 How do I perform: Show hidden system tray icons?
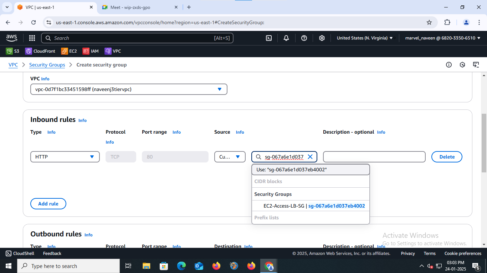pos(422,266)
